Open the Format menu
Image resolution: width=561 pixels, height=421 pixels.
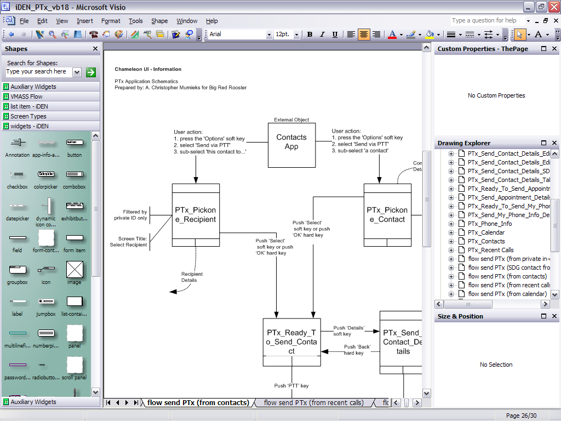click(x=111, y=21)
